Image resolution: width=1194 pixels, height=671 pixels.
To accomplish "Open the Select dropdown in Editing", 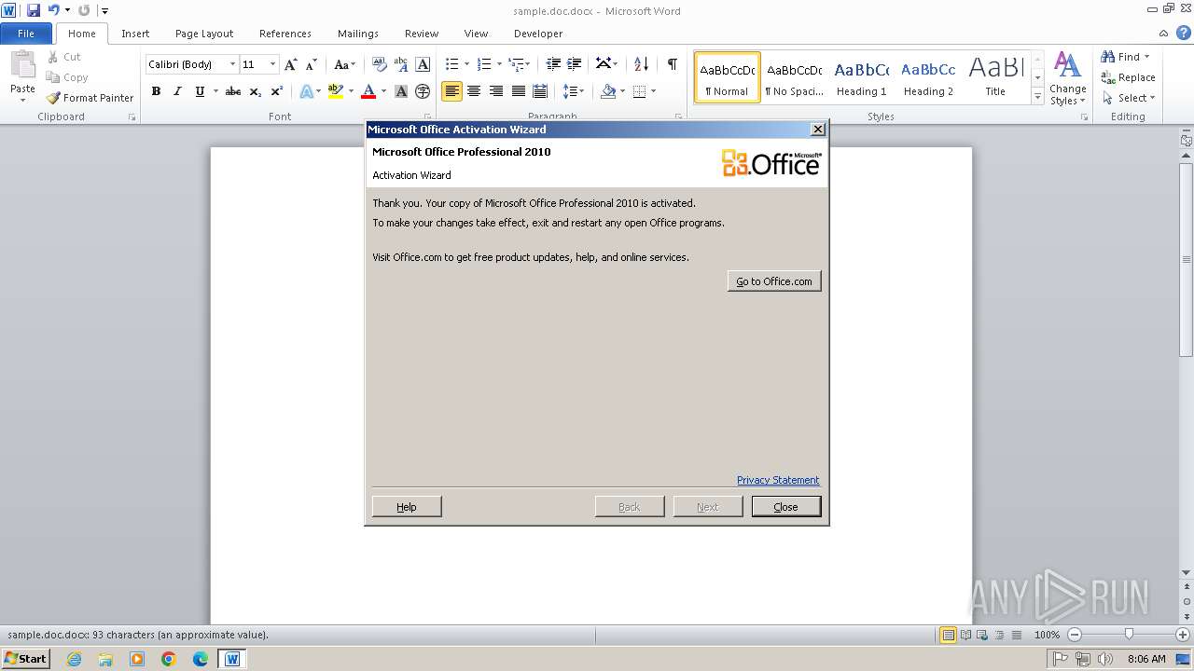I will (1128, 98).
